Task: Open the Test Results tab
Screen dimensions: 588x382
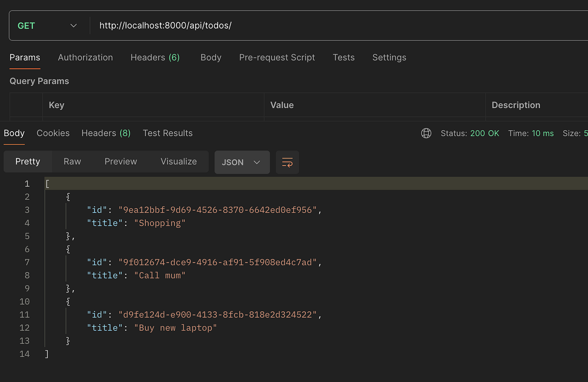Action: pos(168,133)
